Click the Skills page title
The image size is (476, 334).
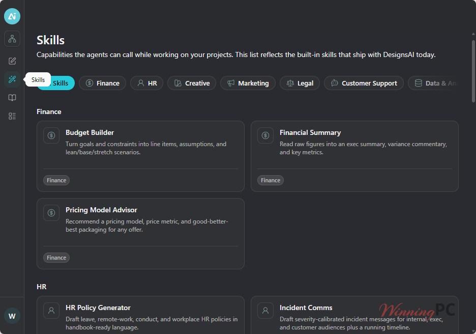[51, 40]
